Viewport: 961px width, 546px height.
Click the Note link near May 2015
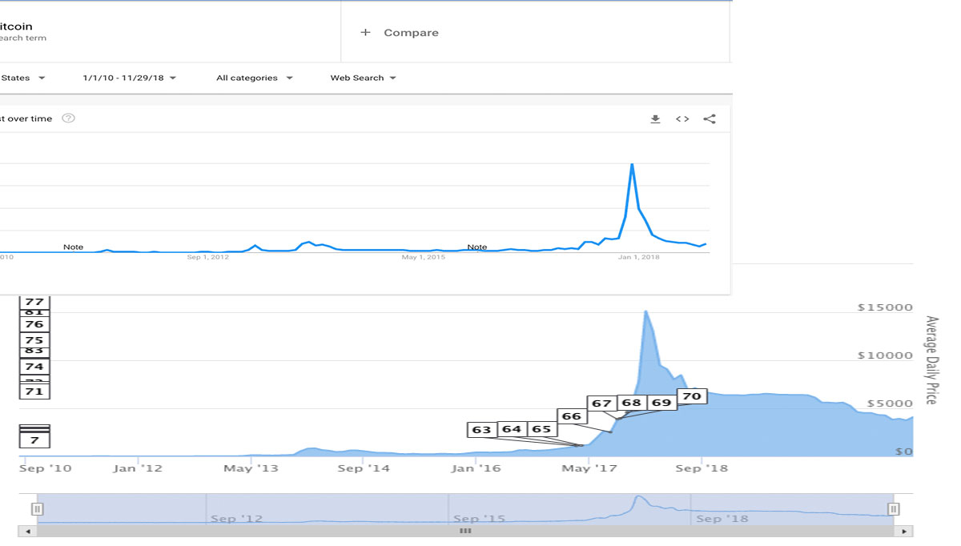tap(476, 247)
